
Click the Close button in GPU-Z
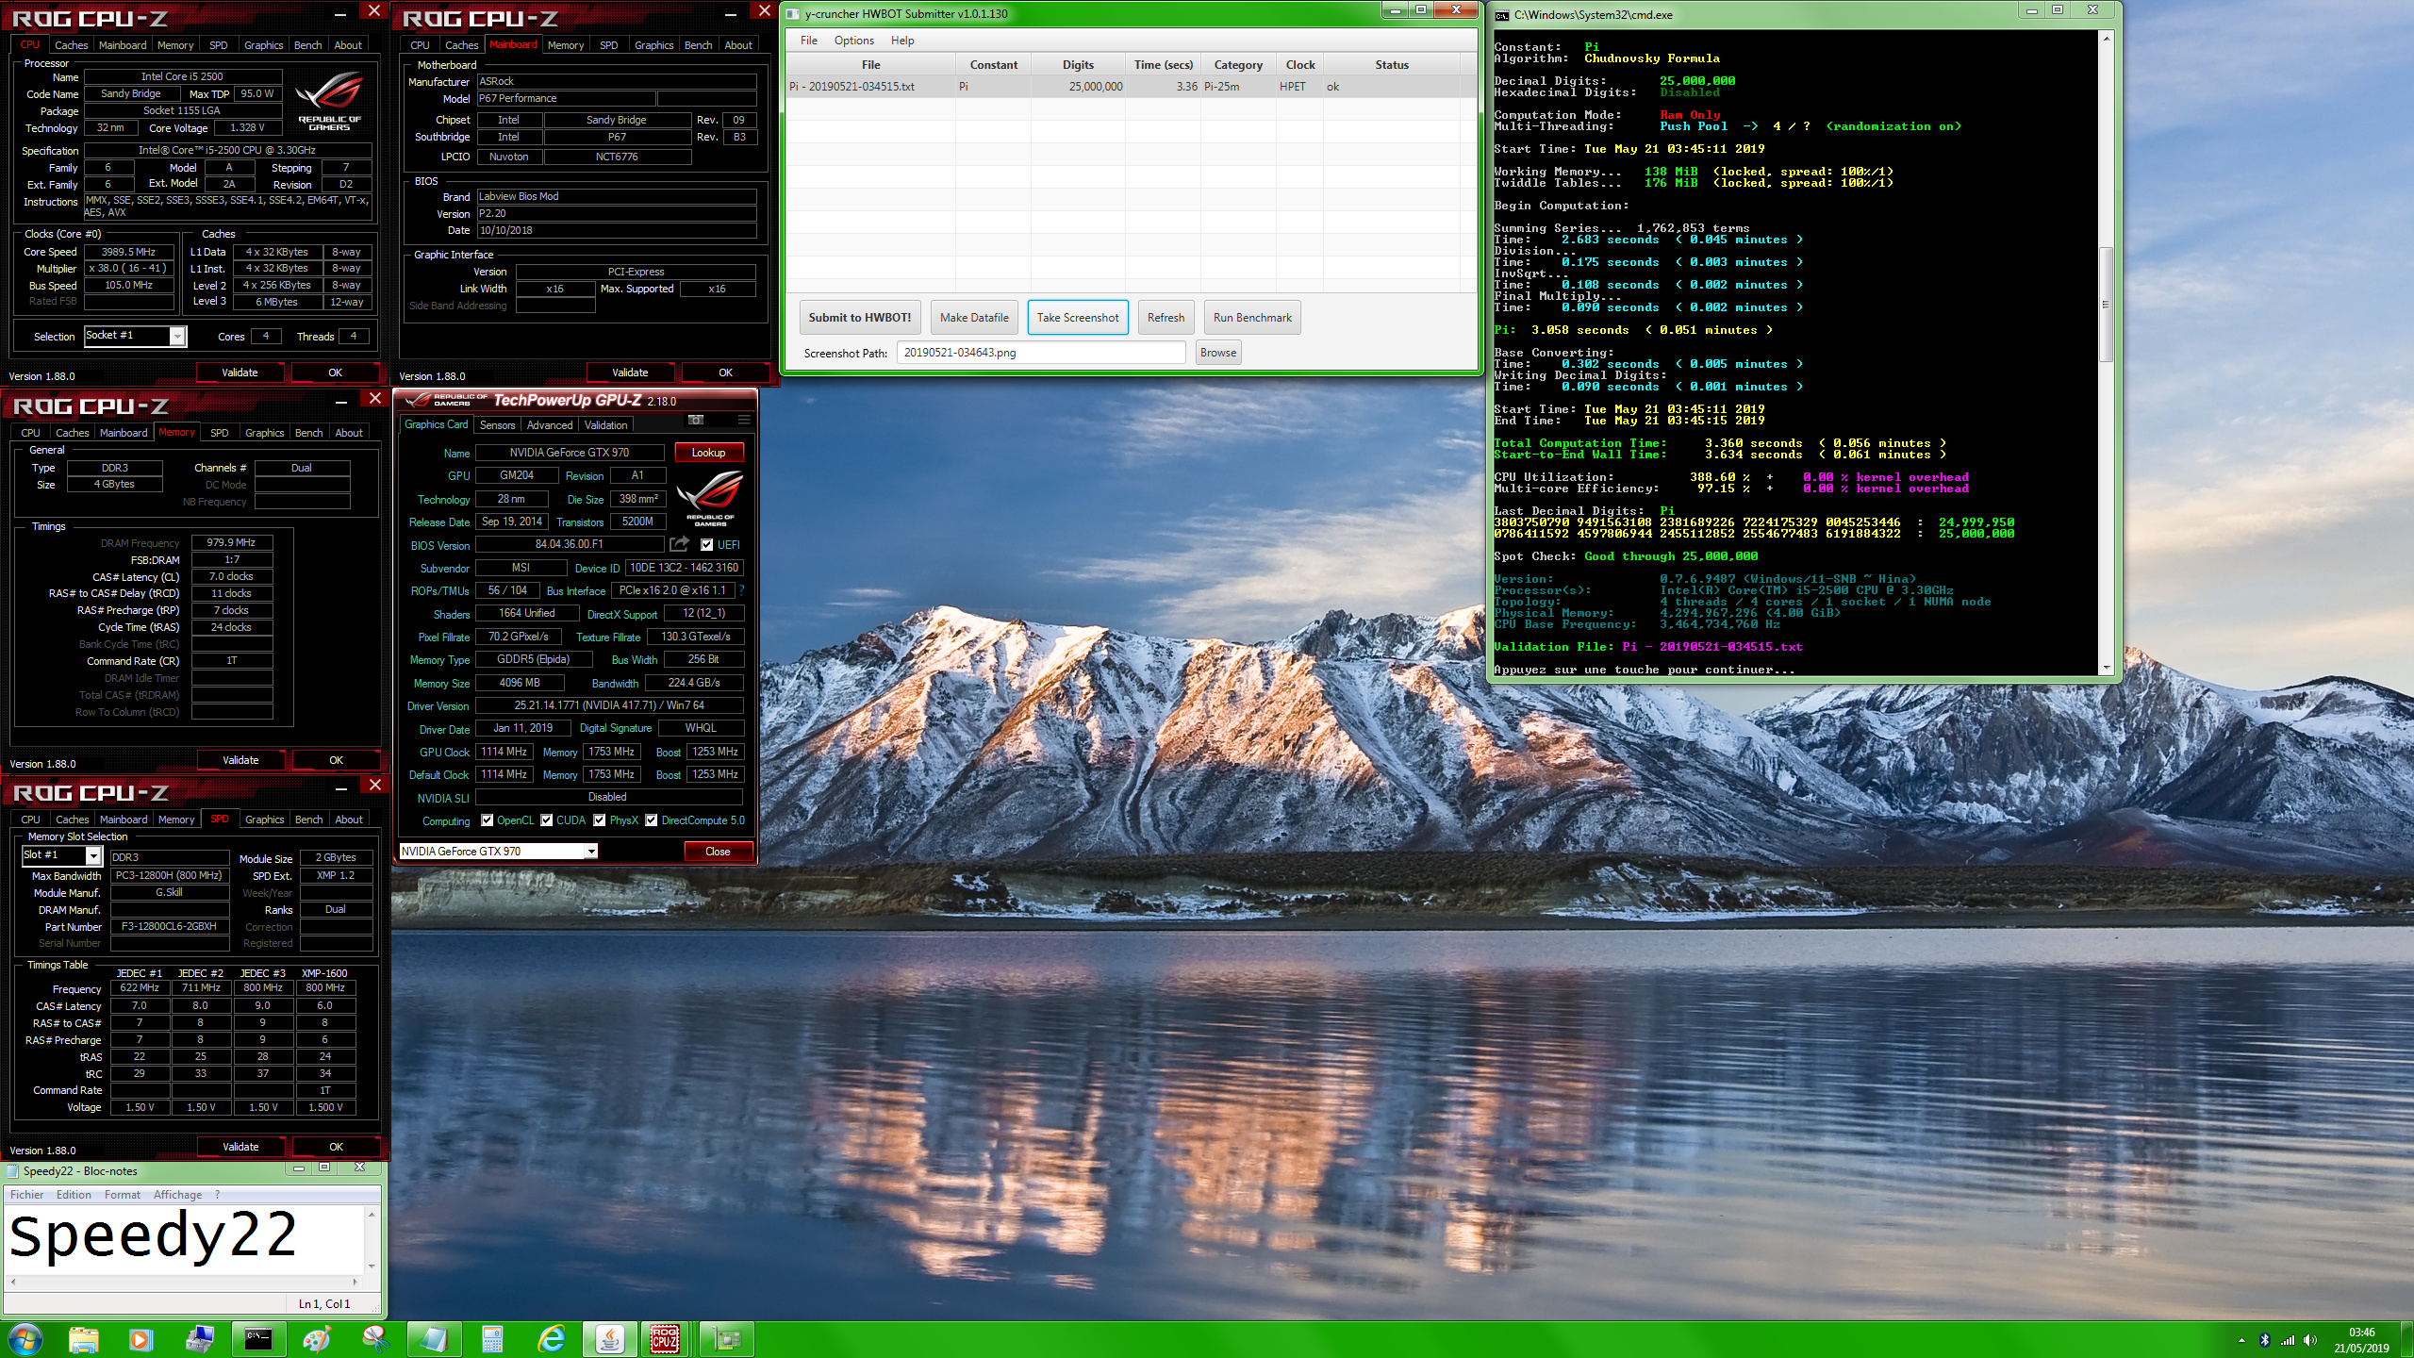pyautogui.click(x=718, y=852)
